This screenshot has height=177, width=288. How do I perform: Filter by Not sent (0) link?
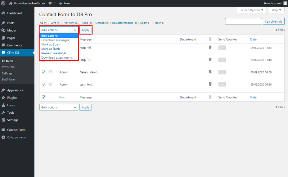tap(71, 23)
